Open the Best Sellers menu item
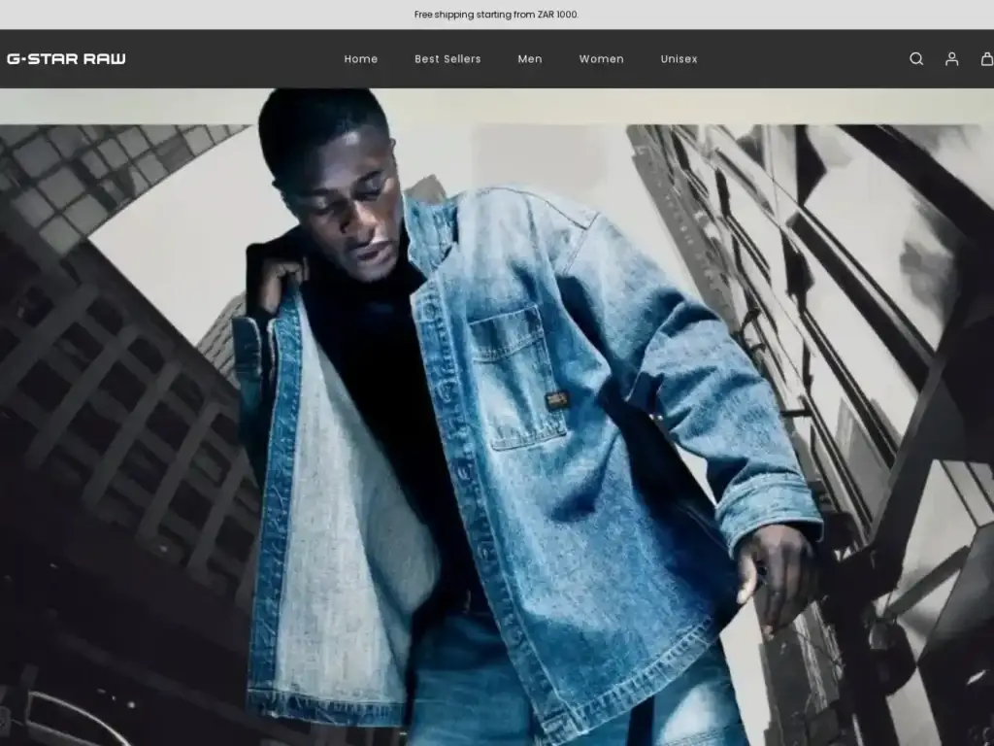The width and height of the screenshot is (994, 746). [x=447, y=59]
